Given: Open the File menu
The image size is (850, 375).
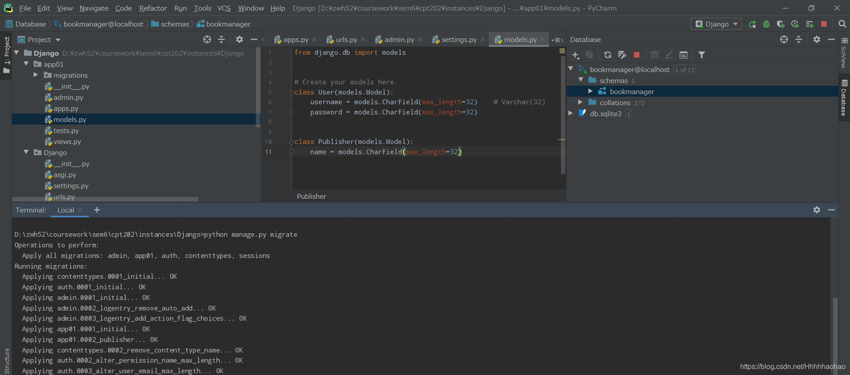Looking at the screenshot, I should [x=25, y=8].
